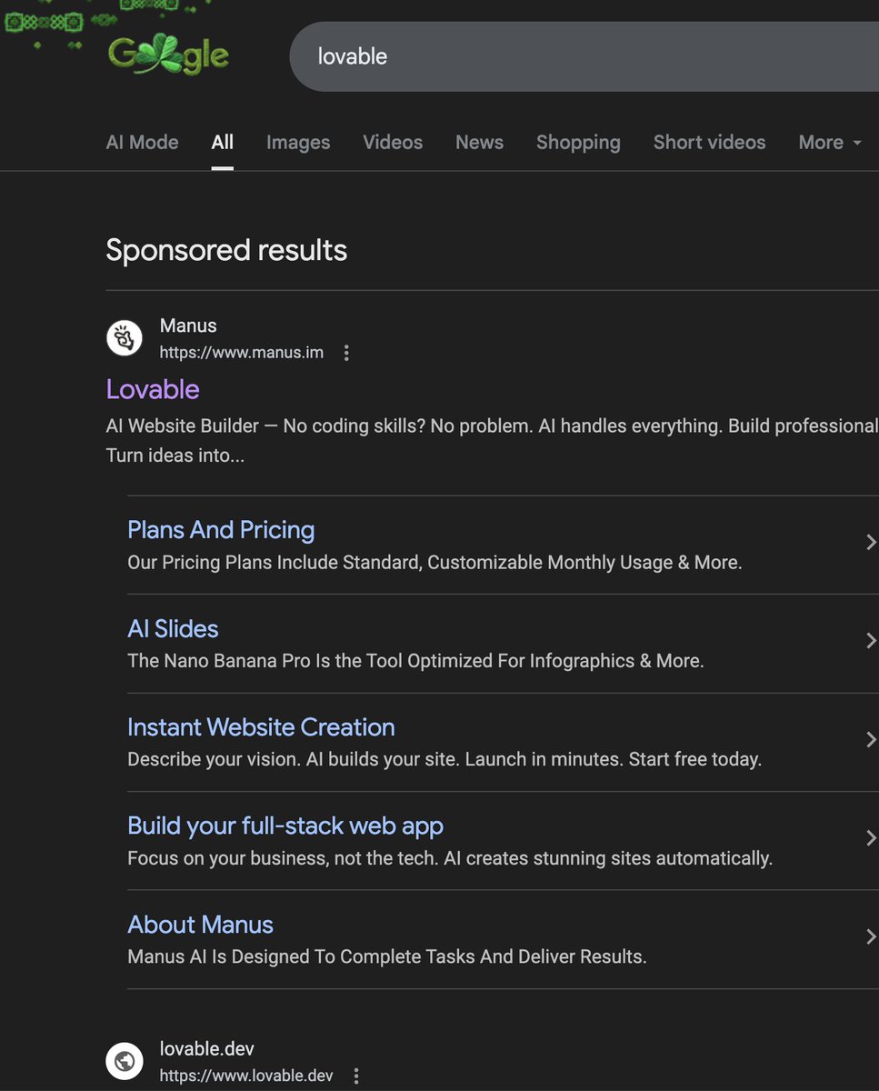Click 'Manus AI Is Designed' description text
The width and height of the screenshot is (879, 1091).
click(x=387, y=956)
